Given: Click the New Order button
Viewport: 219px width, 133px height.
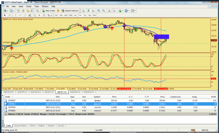Looking at the screenshot, I should click(x=49, y=10).
